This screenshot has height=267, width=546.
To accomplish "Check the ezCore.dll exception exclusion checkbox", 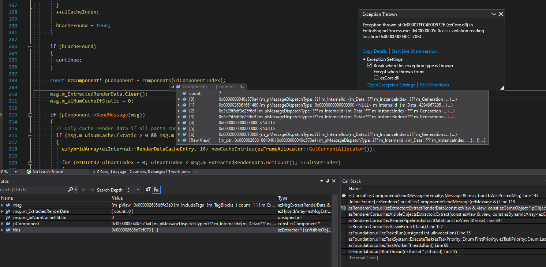I will click(377, 78).
